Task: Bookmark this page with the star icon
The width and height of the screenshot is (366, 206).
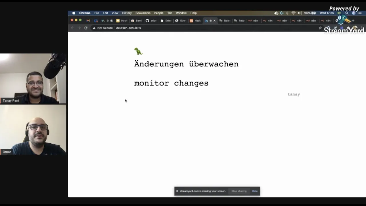Action: 320,28
